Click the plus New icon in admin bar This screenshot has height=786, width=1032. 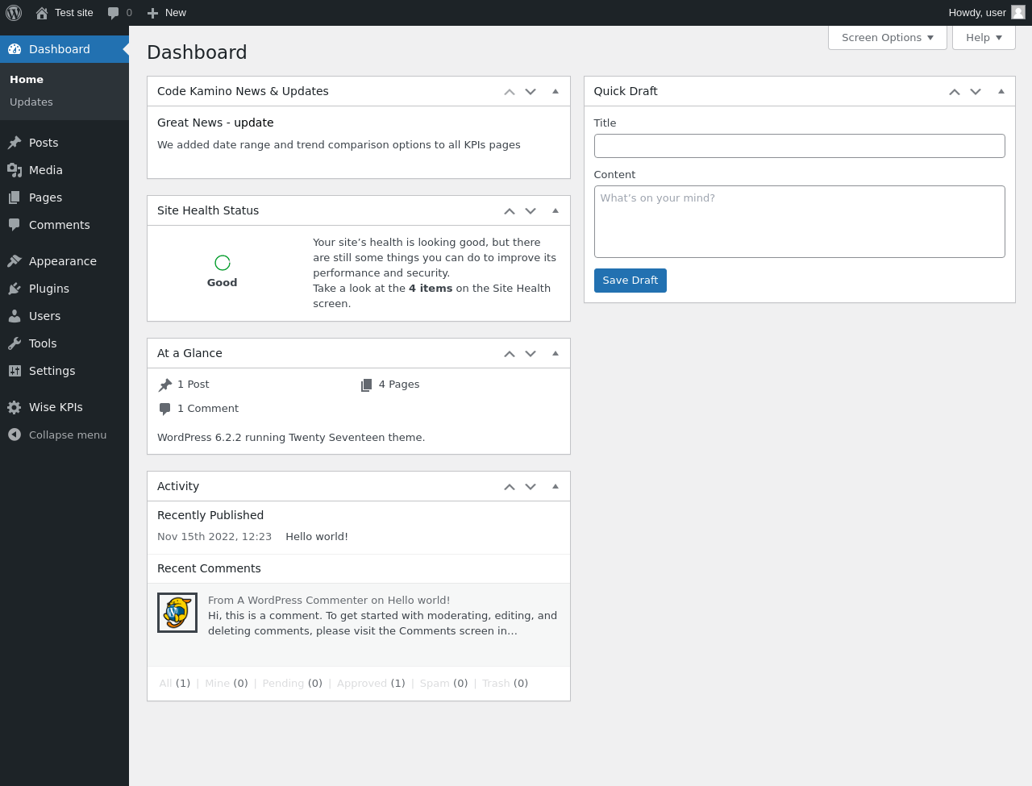tap(152, 13)
